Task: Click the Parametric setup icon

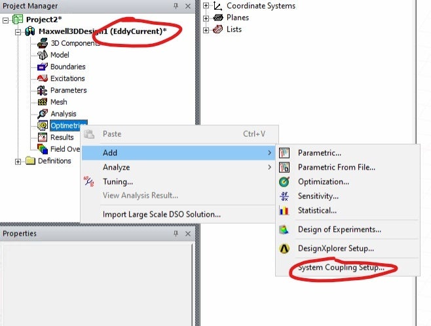Action: click(284, 153)
